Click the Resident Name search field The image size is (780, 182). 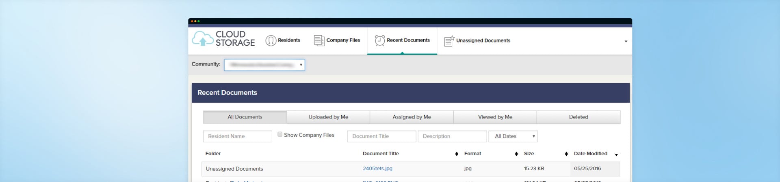(237, 136)
